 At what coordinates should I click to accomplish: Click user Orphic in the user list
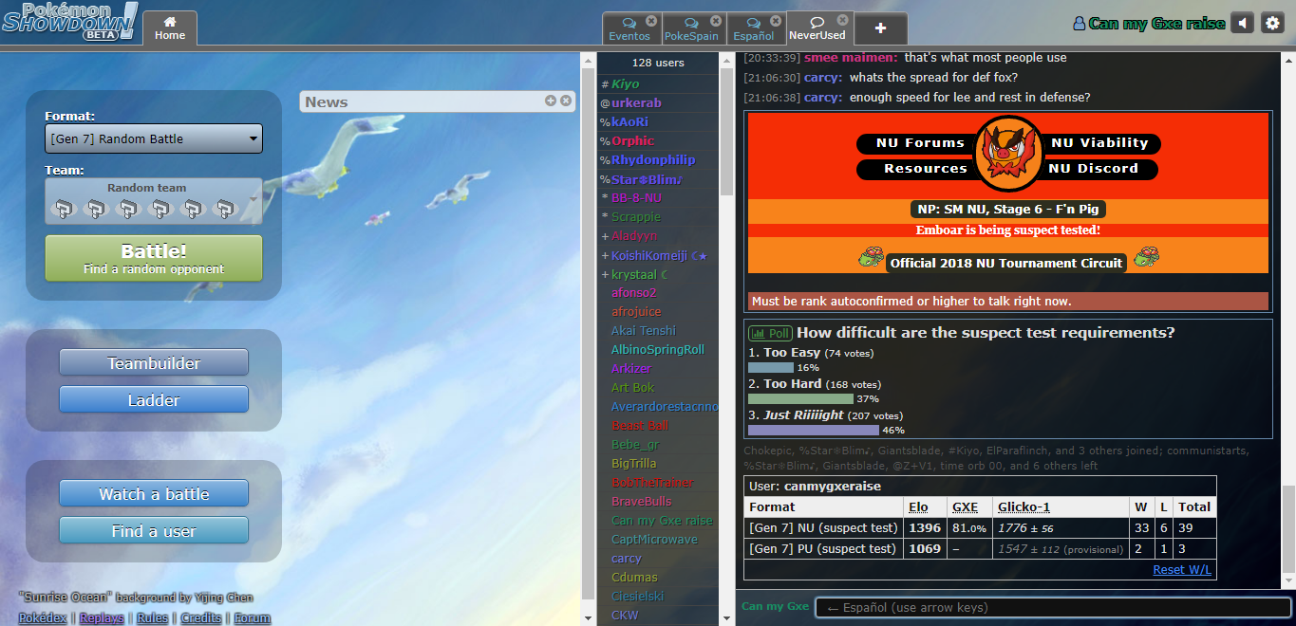tap(632, 141)
